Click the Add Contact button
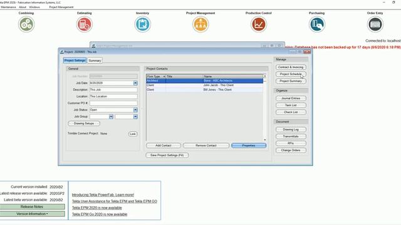 coord(164,146)
